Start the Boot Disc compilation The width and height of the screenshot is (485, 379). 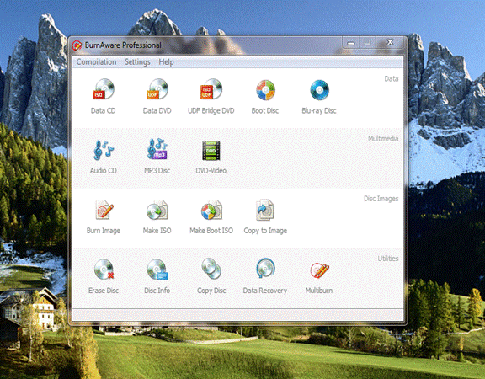[265, 97]
